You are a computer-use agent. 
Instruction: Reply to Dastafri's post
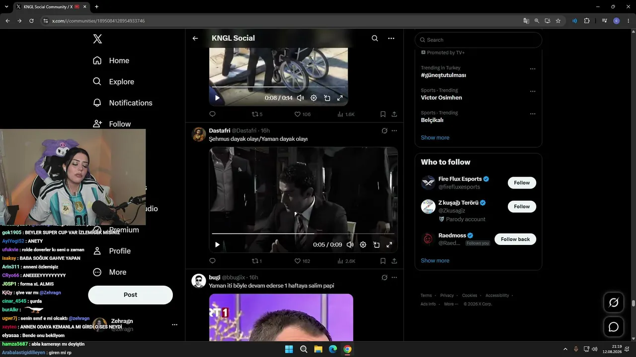coord(212,261)
